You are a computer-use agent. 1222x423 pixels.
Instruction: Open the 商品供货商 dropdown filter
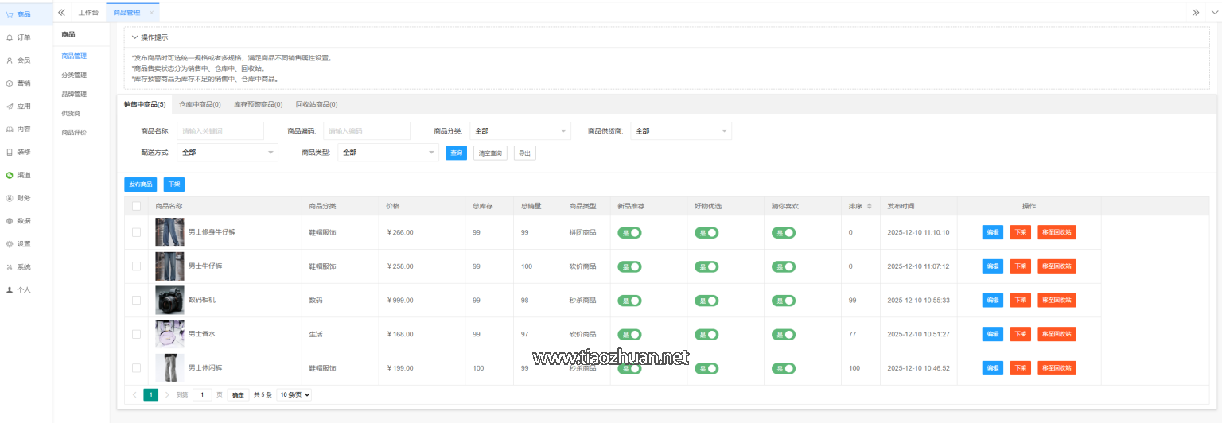[680, 131]
